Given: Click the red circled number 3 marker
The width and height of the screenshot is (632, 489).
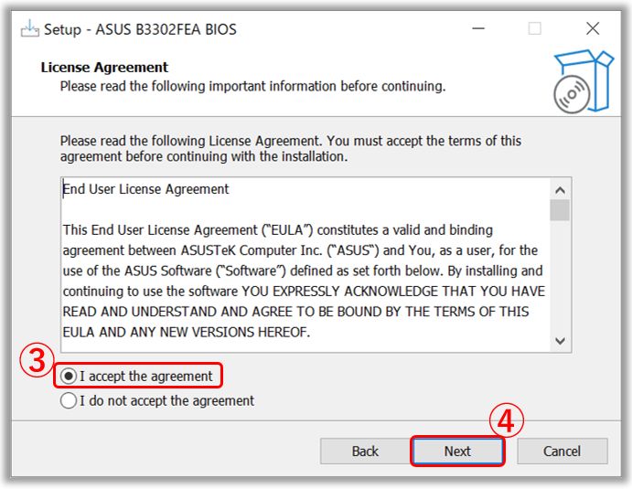Looking at the screenshot, I should click(37, 360).
